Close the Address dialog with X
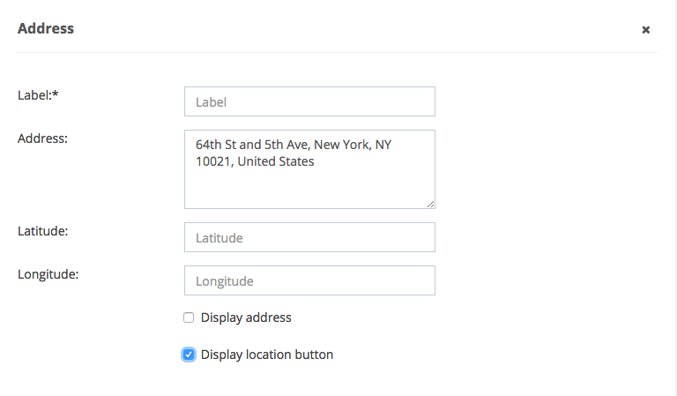677x396 pixels. pos(645,30)
